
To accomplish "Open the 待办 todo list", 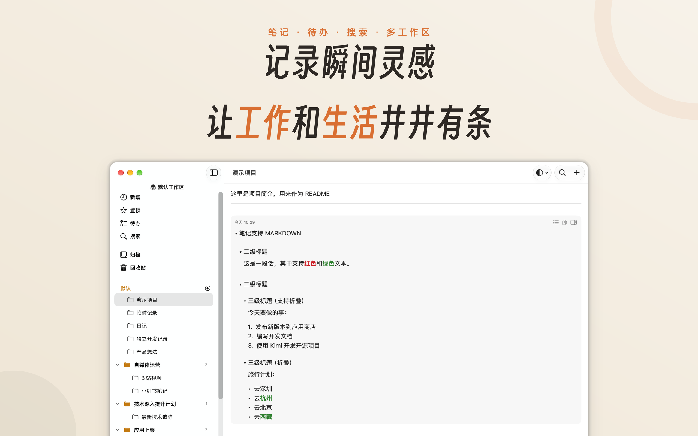I will 164,223.
